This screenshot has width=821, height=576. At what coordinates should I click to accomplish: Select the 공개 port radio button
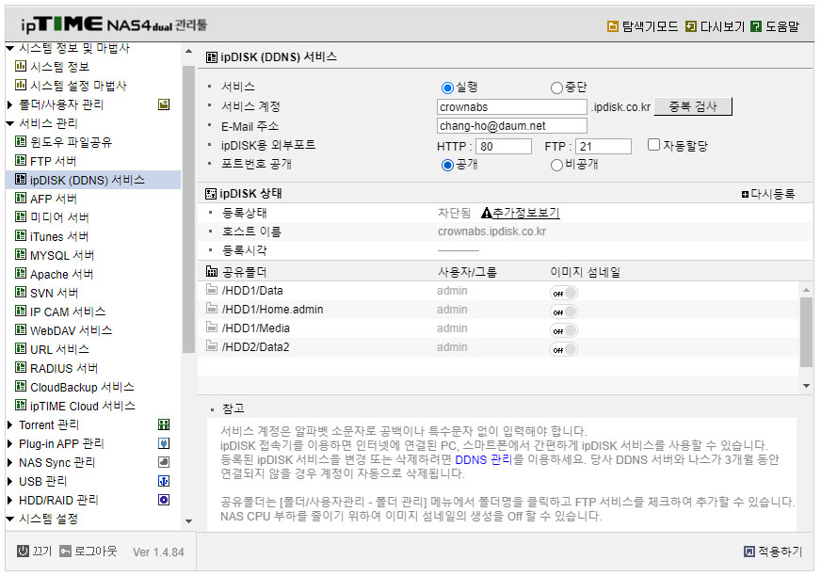pyautogui.click(x=447, y=166)
